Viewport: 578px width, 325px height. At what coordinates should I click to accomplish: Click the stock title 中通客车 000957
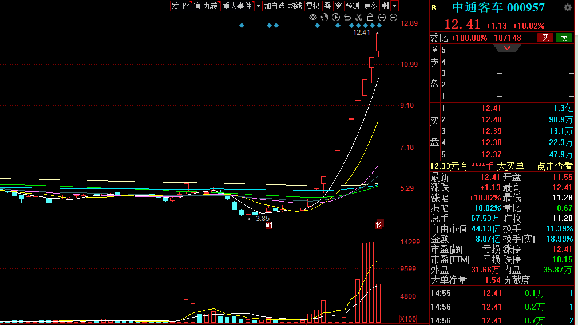498,7
